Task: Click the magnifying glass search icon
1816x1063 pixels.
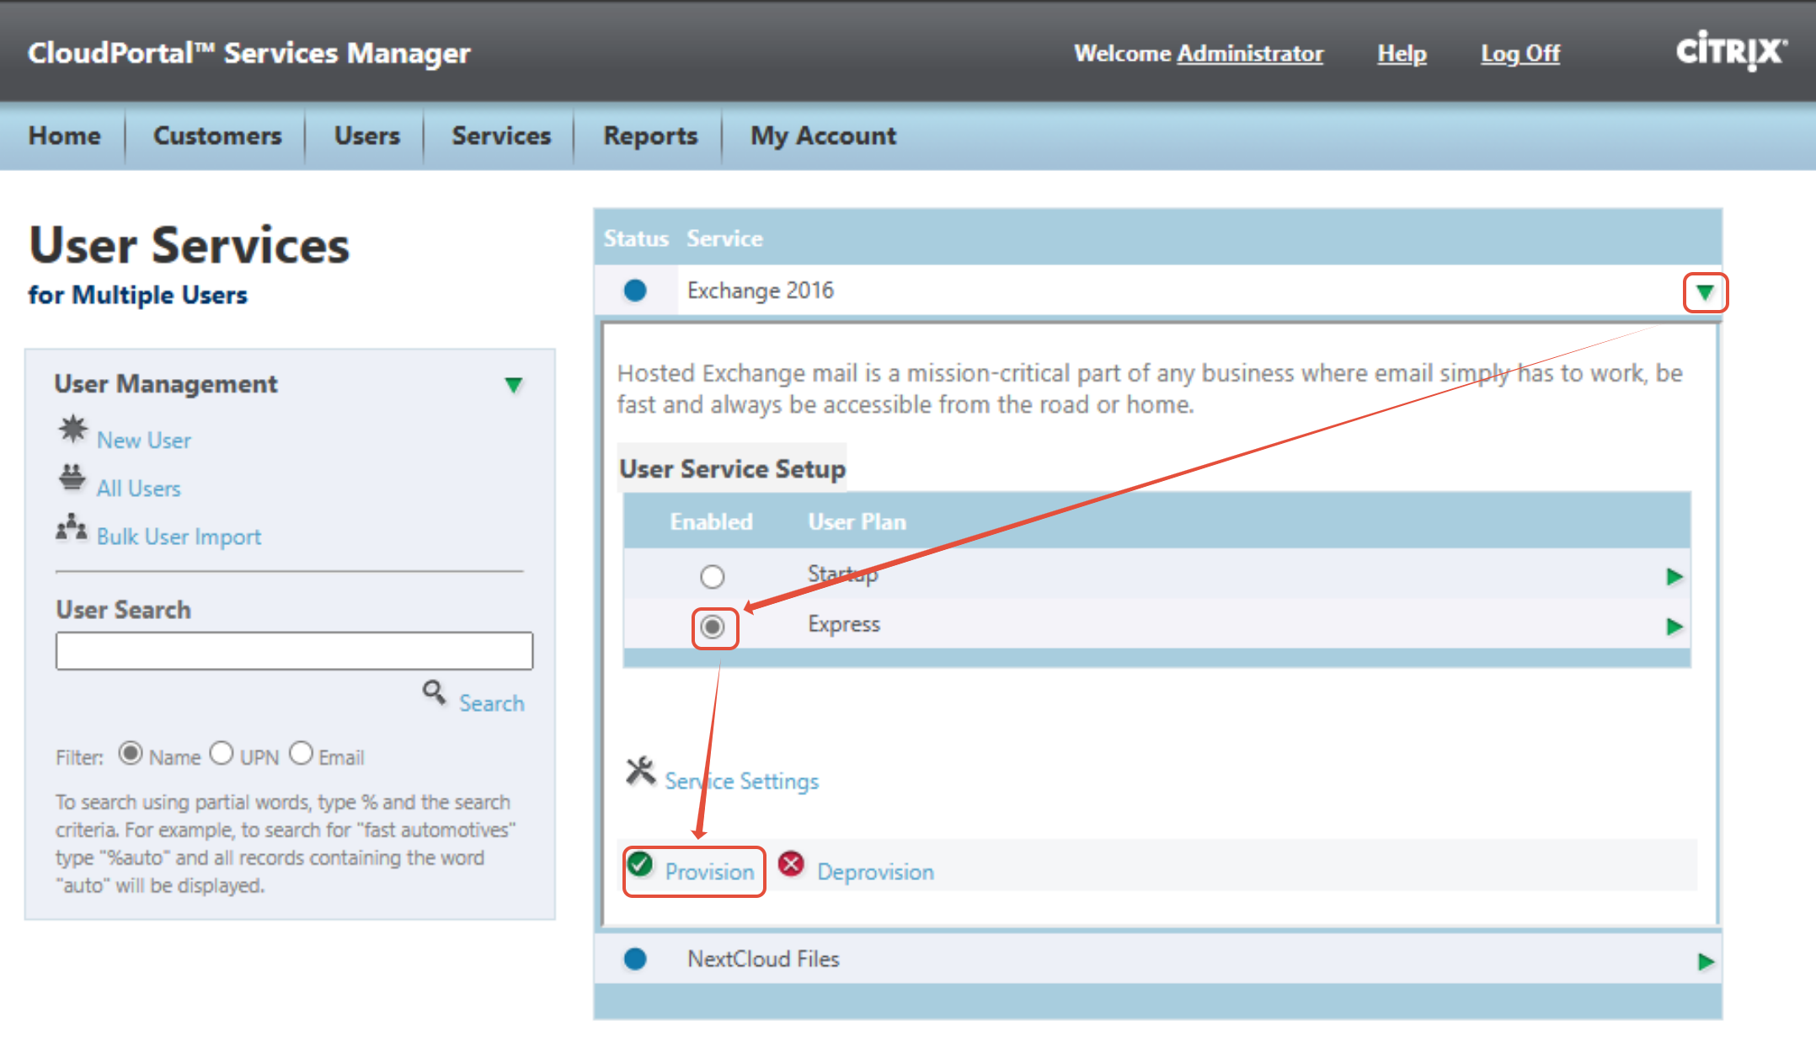Action: [435, 693]
